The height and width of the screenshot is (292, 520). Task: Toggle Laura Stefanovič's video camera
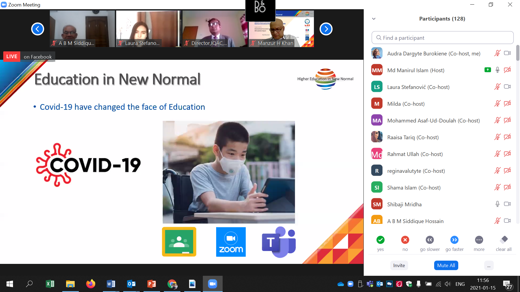[507, 87]
